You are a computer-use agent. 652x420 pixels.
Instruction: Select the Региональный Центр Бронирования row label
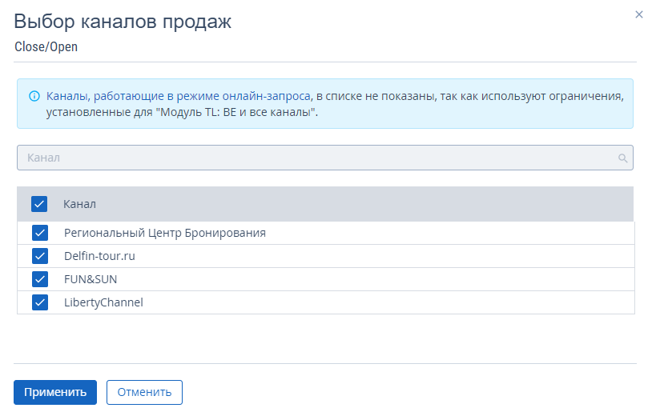pyautogui.click(x=164, y=233)
